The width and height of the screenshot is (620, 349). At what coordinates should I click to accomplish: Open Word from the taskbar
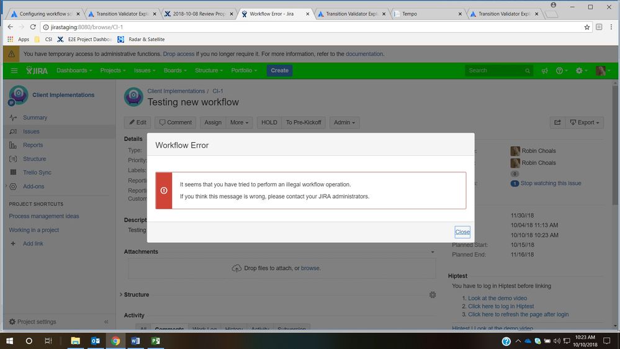tap(135, 341)
